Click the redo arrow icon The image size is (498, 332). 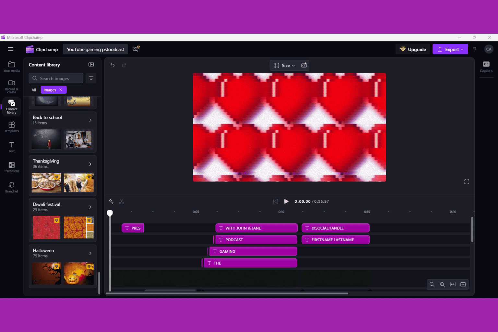(124, 65)
